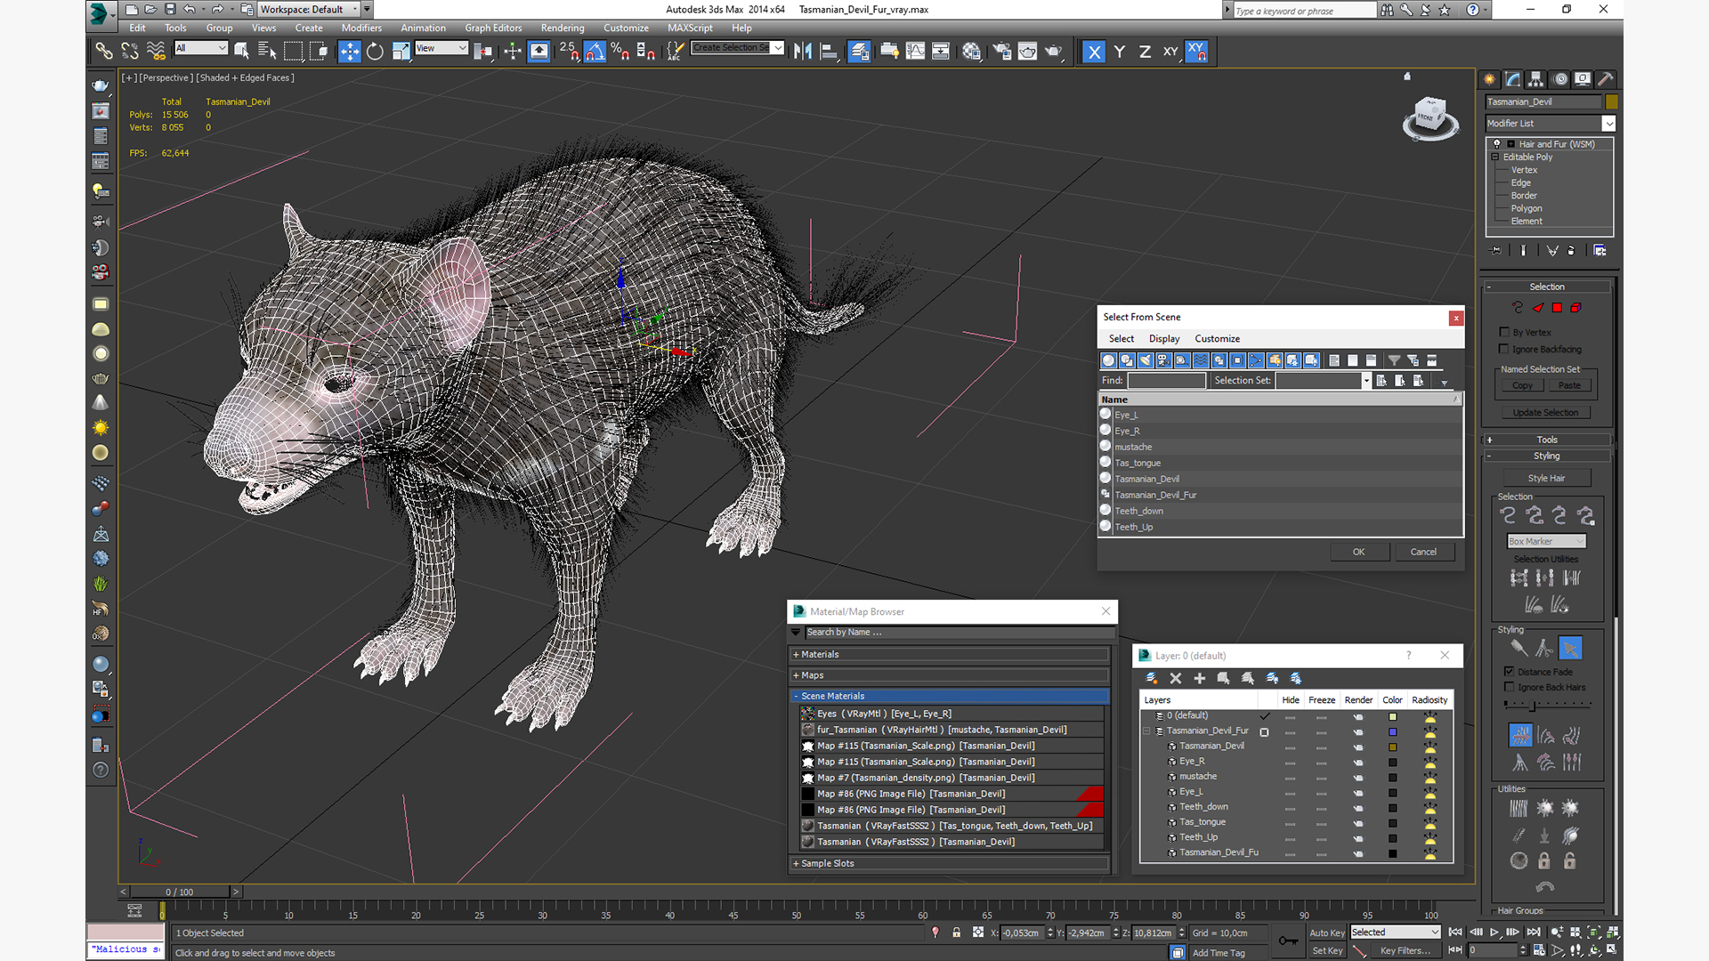Select the Hair Cut scissors tool
Viewport: 1709px width, 961px height.
pos(1544,649)
